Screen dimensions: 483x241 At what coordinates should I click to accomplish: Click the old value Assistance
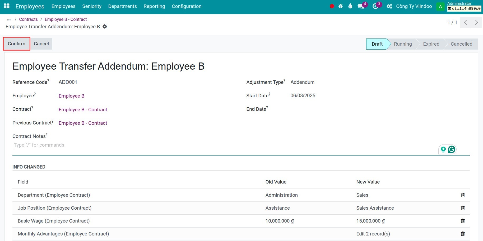point(277,208)
